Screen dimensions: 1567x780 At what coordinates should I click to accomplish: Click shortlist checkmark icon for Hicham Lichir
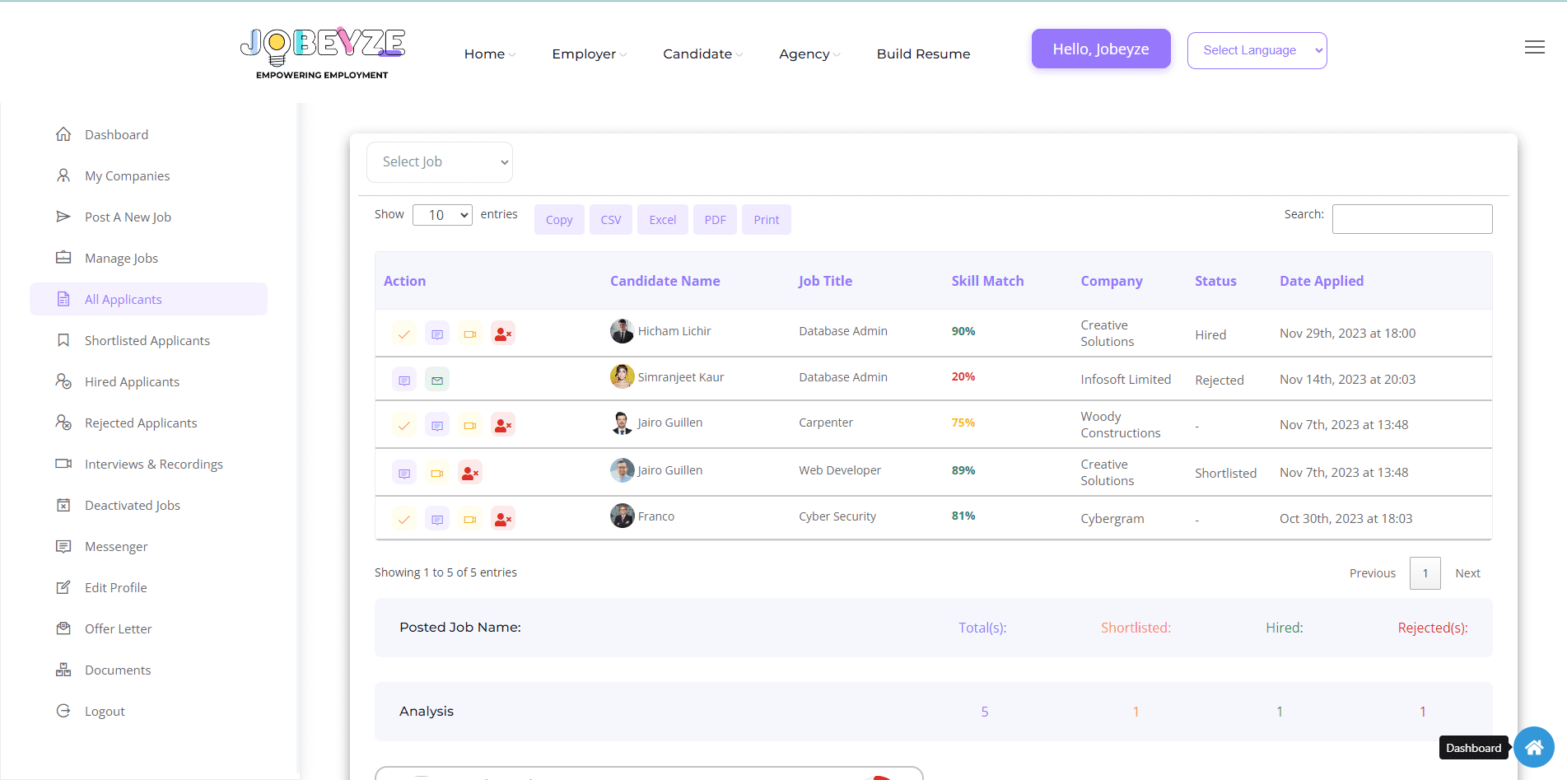[x=403, y=334]
